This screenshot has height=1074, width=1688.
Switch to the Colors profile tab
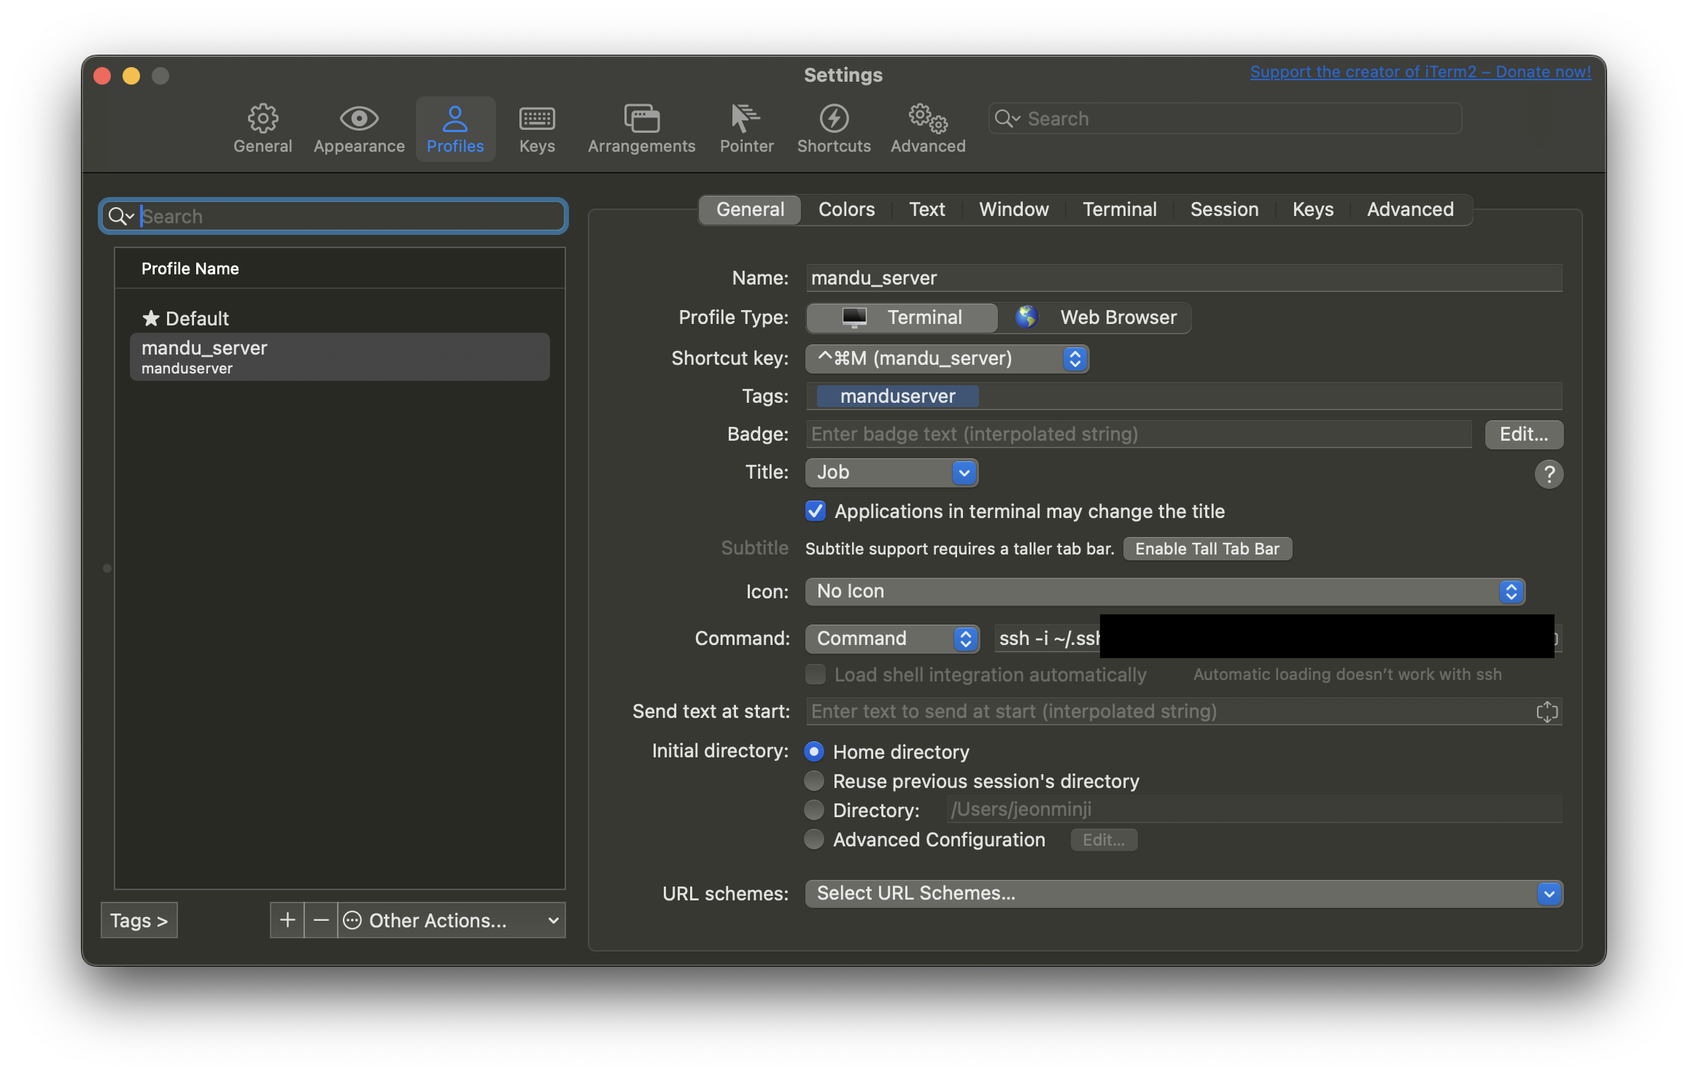tap(846, 209)
